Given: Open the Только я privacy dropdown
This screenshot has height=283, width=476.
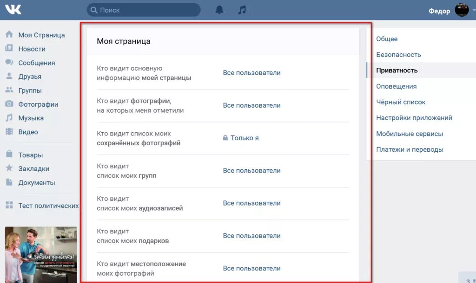Looking at the screenshot, I should coord(245,138).
